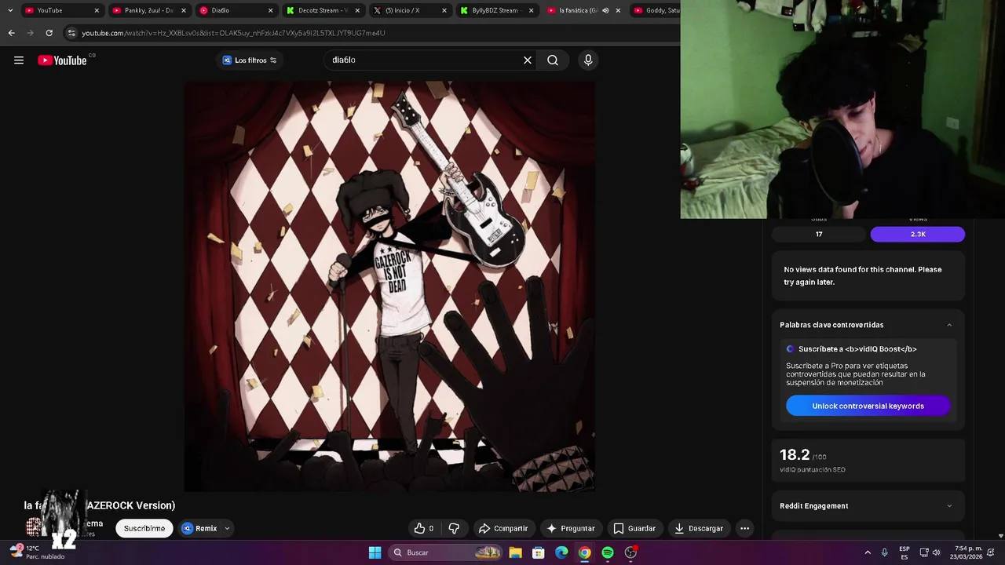Click the system tray microphone icon
The image size is (1005, 565).
tap(885, 552)
